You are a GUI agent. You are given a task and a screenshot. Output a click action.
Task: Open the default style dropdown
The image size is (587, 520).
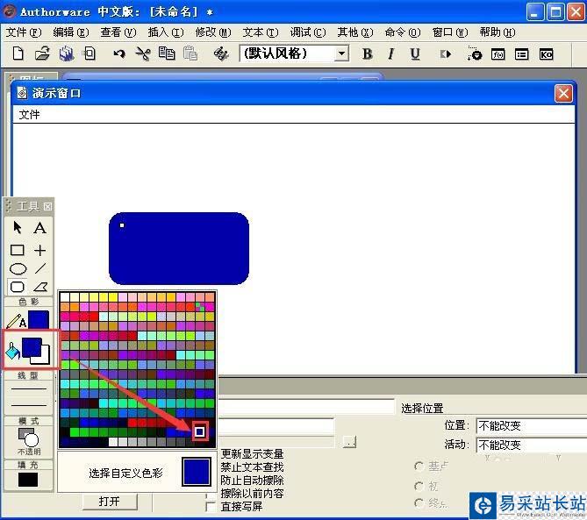coord(341,53)
